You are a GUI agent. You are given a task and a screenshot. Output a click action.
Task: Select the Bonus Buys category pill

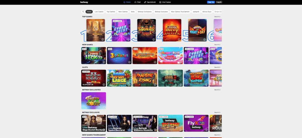pos(207,12)
